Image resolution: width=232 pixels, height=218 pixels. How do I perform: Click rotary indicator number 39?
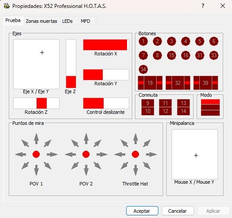coord(206,83)
